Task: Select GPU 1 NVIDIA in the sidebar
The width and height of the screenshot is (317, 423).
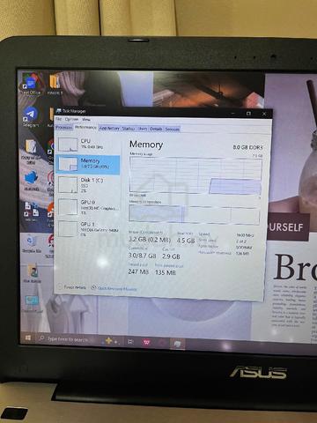Action: (x=88, y=229)
